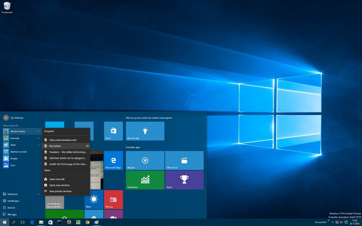Switch to Paint on the taskbar
The image size is (362, 226).
96,222
